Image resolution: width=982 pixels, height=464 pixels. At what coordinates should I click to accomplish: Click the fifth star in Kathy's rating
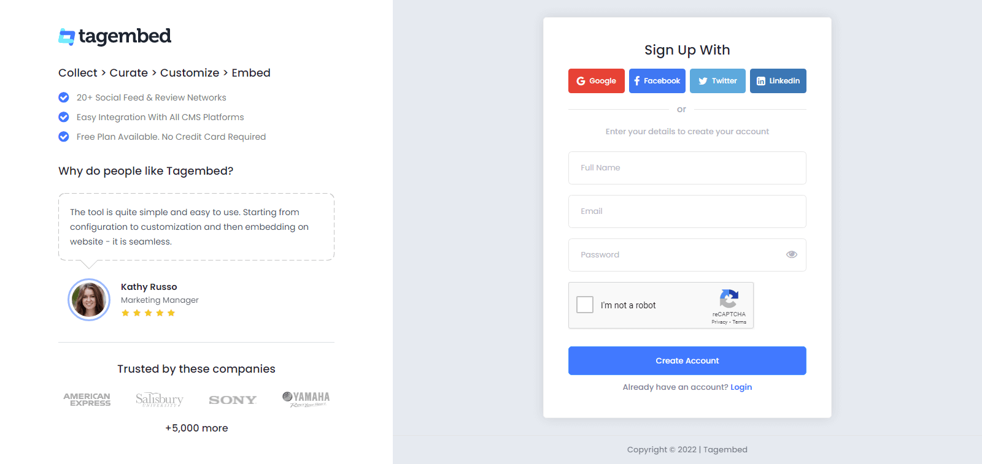click(x=171, y=313)
